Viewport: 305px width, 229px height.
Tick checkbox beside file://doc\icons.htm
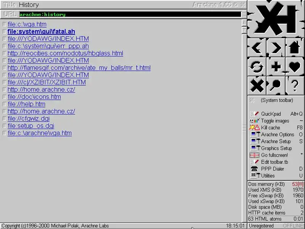[x=4, y=97]
